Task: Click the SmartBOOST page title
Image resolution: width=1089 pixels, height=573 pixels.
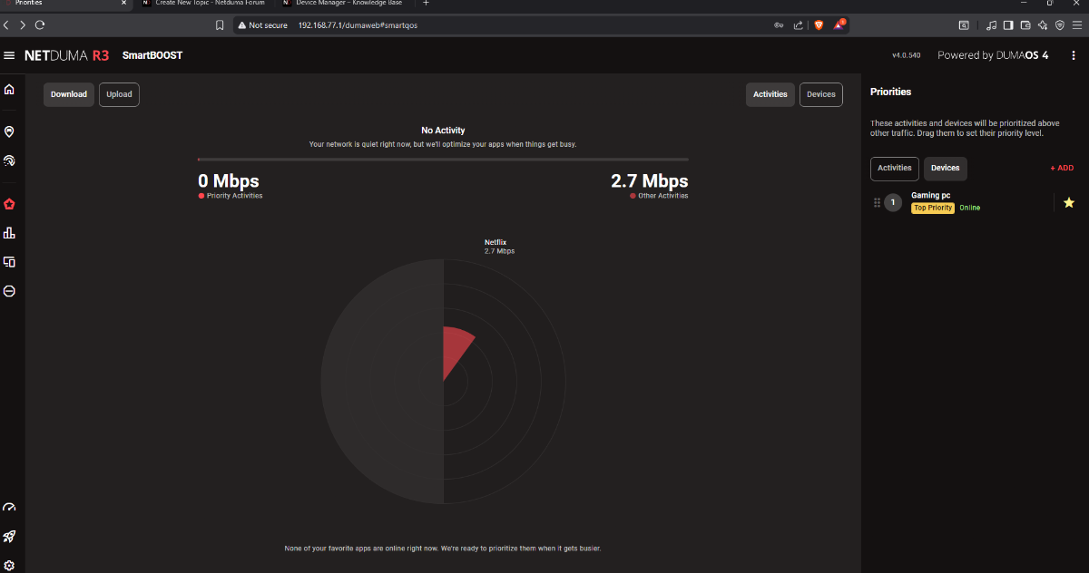Action: click(152, 55)
